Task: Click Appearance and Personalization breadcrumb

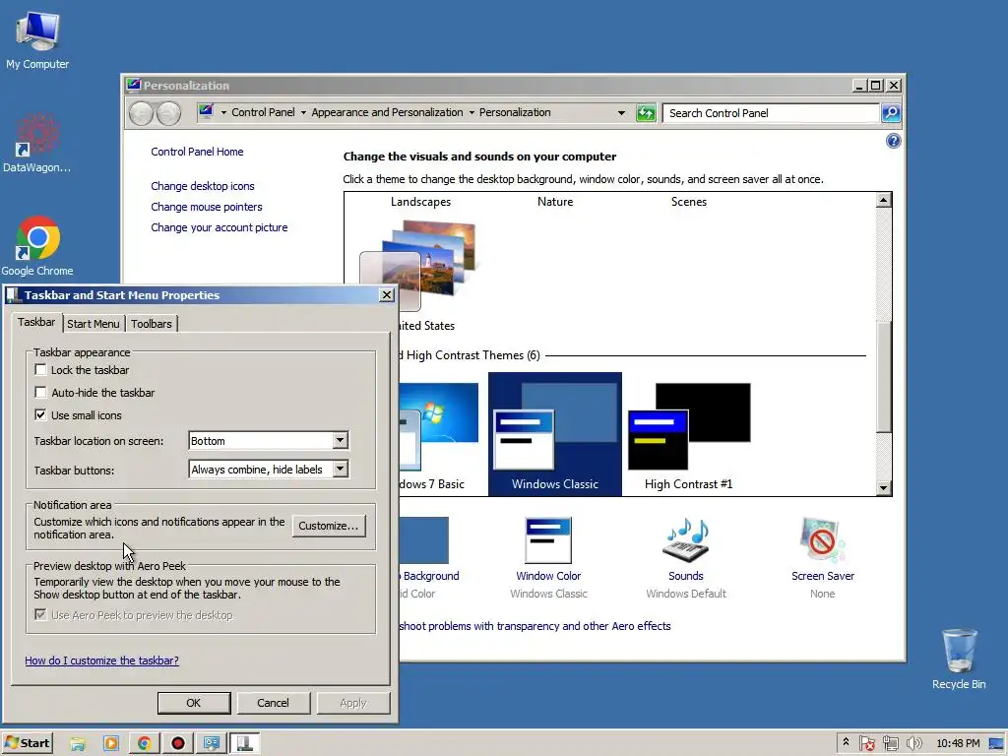Action: pos(387,112)
